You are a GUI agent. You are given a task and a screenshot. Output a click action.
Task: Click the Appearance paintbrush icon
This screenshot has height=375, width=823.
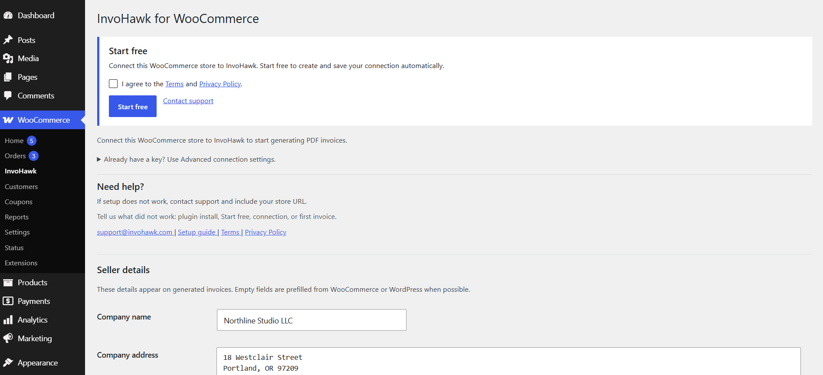coord(8,362)
